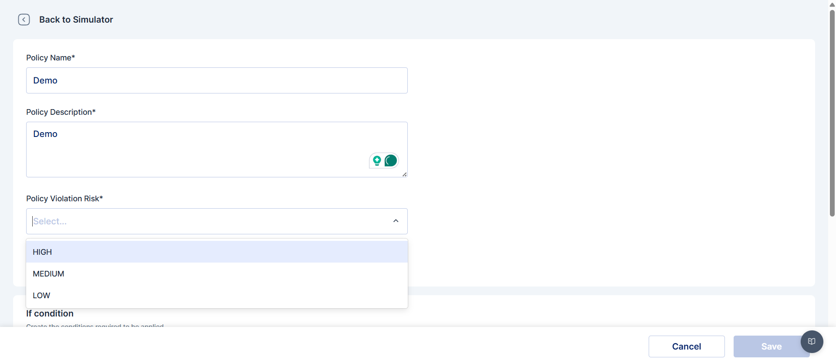Viewport: 836px width, 363px height.
Task: Click the scrollbar up arrow
Action: pyautogui.click(x=832, y=5)
